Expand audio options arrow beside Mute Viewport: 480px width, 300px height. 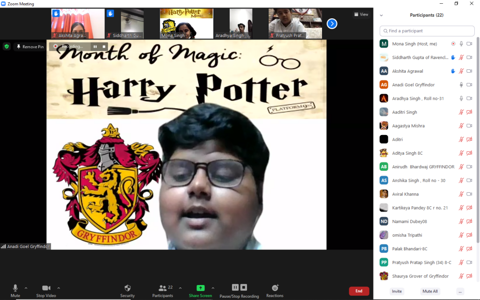point(26,288)
